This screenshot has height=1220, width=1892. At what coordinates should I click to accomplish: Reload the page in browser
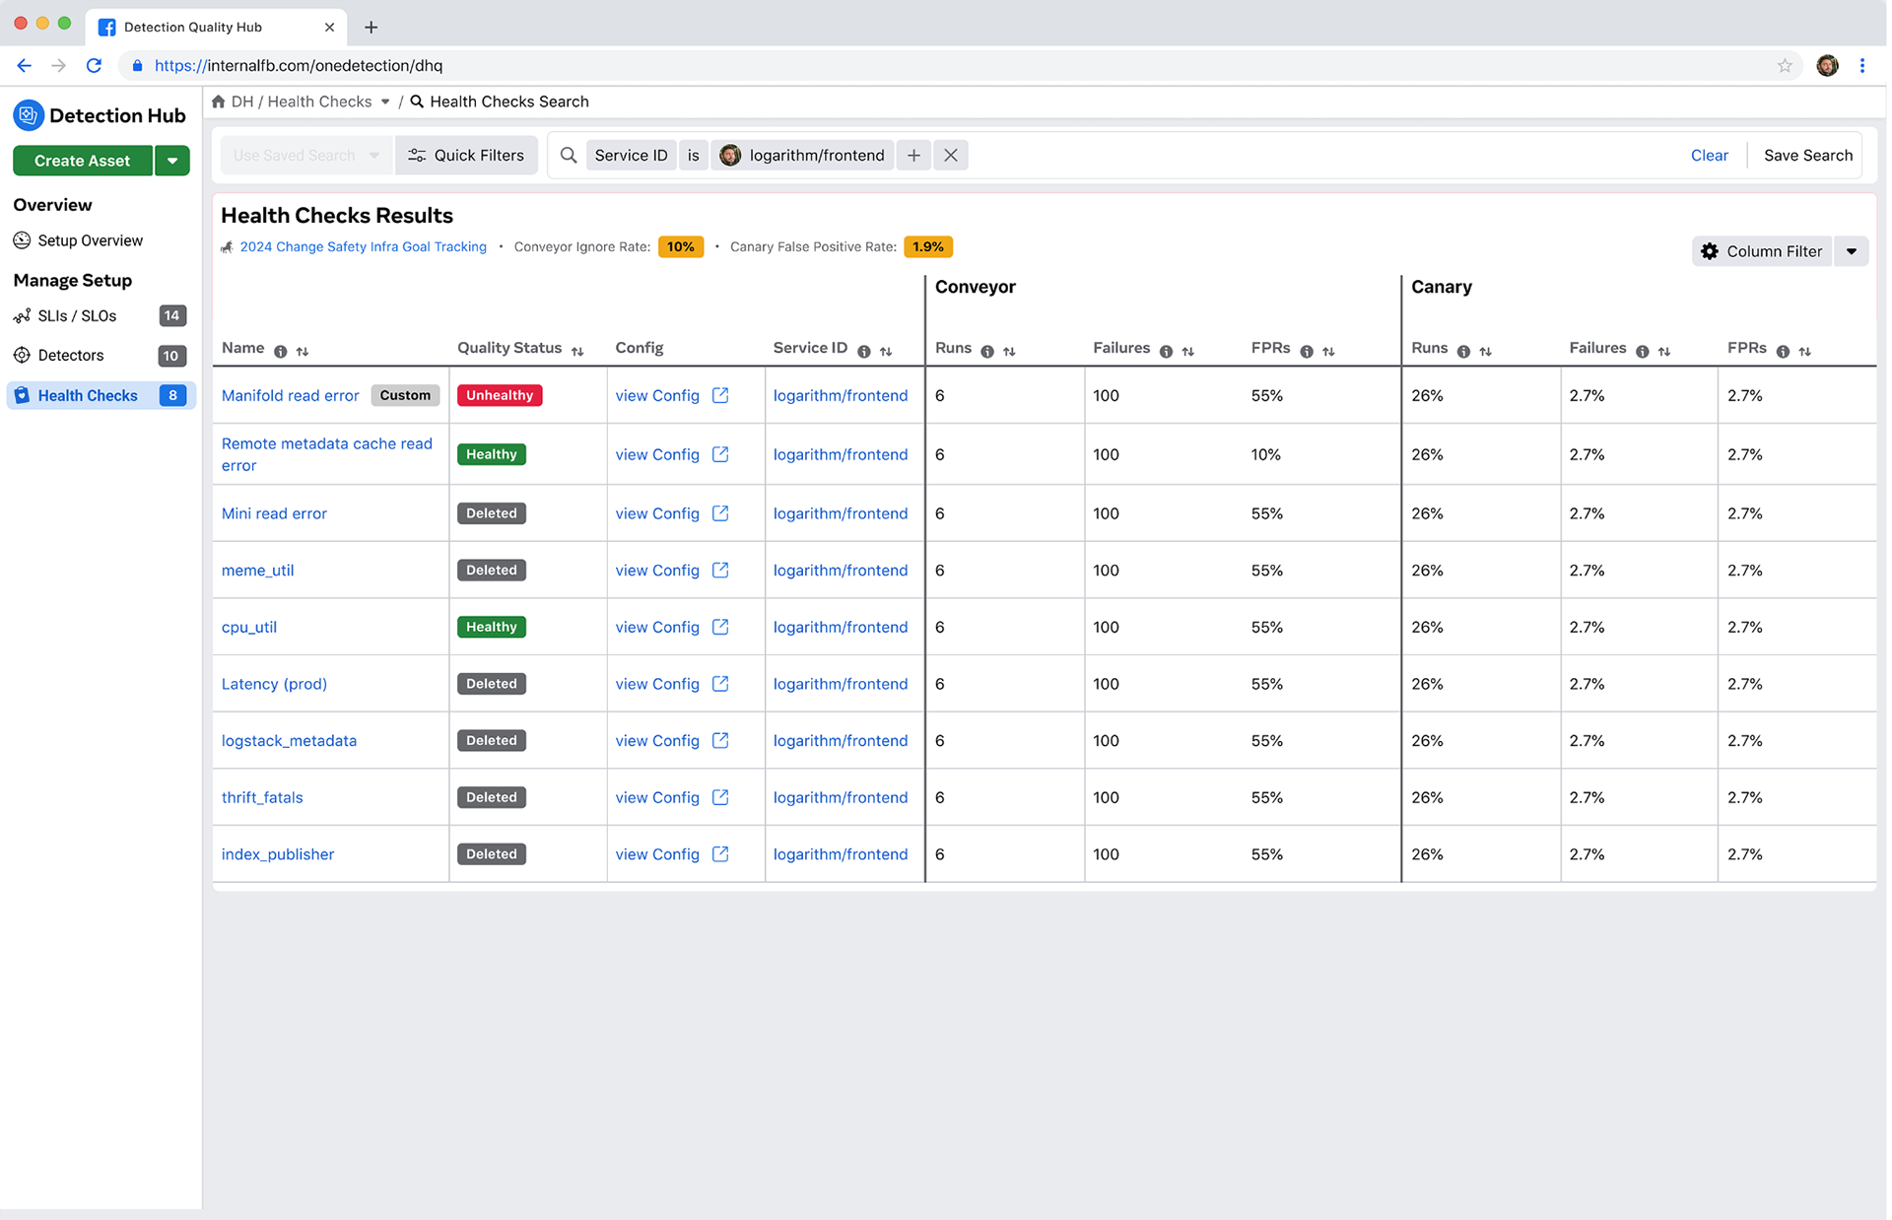[94, 66]
